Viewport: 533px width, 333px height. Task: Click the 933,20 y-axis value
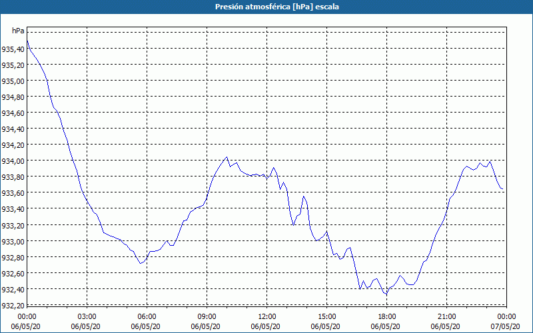tap(13, 226)
